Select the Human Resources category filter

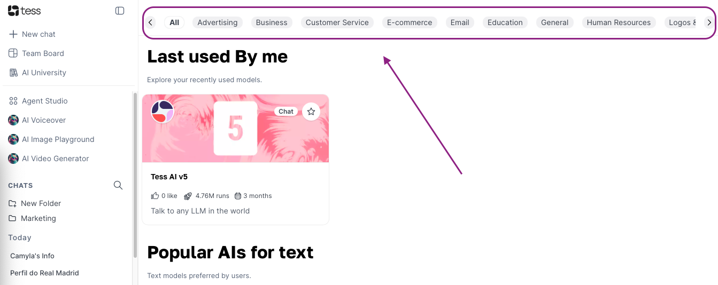tap(619, 22)
